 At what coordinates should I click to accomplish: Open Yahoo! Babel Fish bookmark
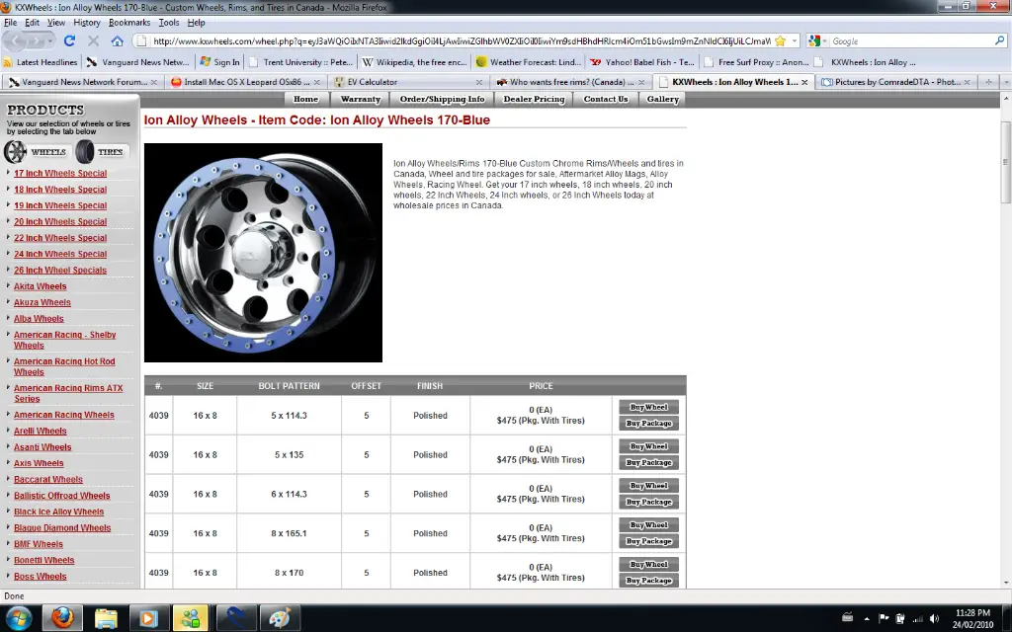642,62
